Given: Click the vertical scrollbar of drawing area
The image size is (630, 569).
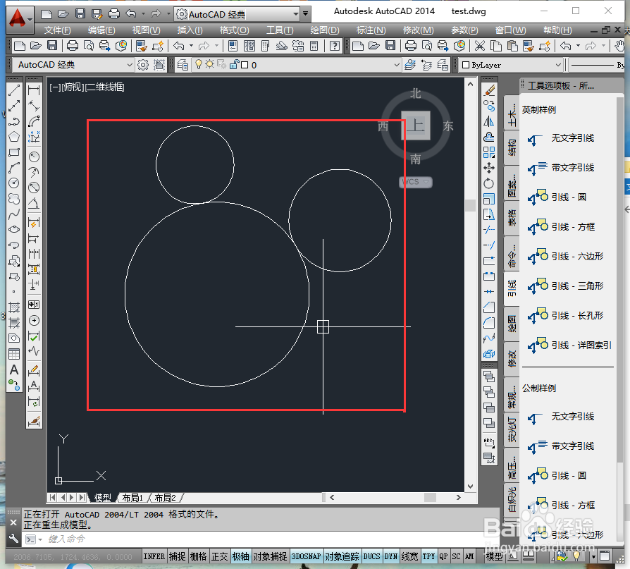Looking at the screenshot, I should coord(471,285).
